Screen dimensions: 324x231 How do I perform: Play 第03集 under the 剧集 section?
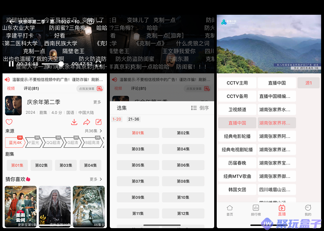coord(66,165)
